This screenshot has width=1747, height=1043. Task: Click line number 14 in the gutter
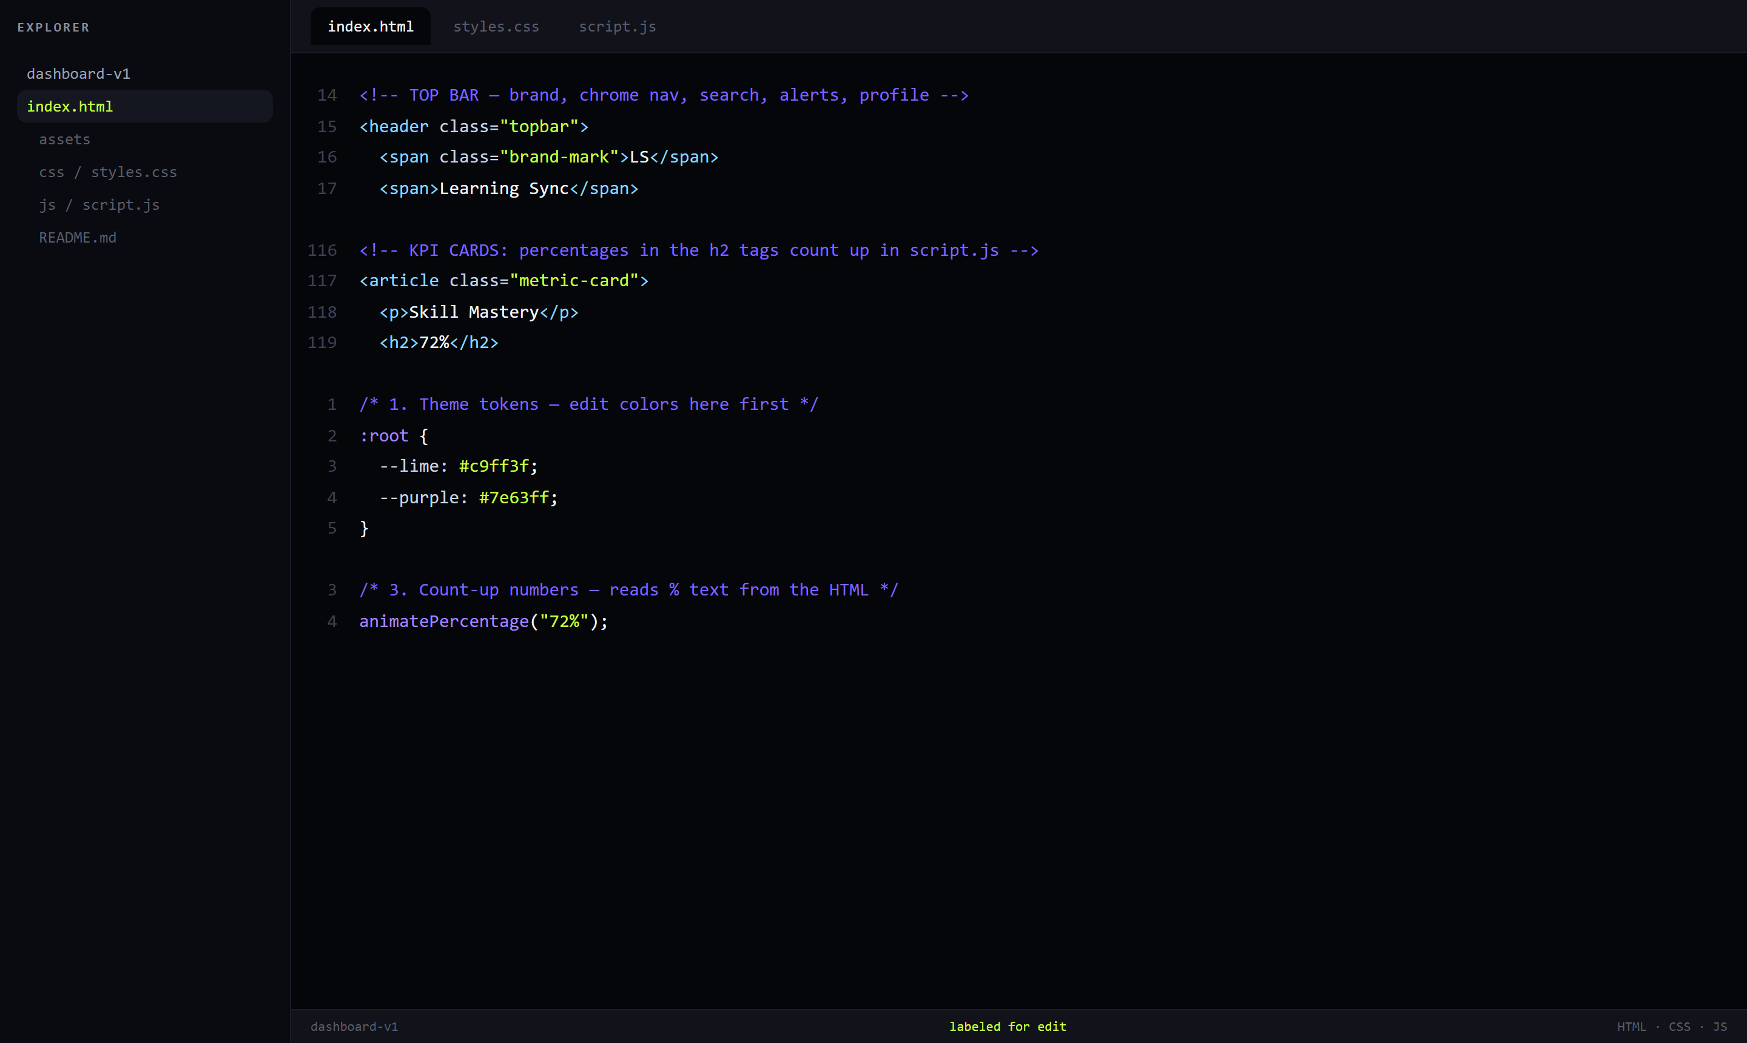(327, 95)
